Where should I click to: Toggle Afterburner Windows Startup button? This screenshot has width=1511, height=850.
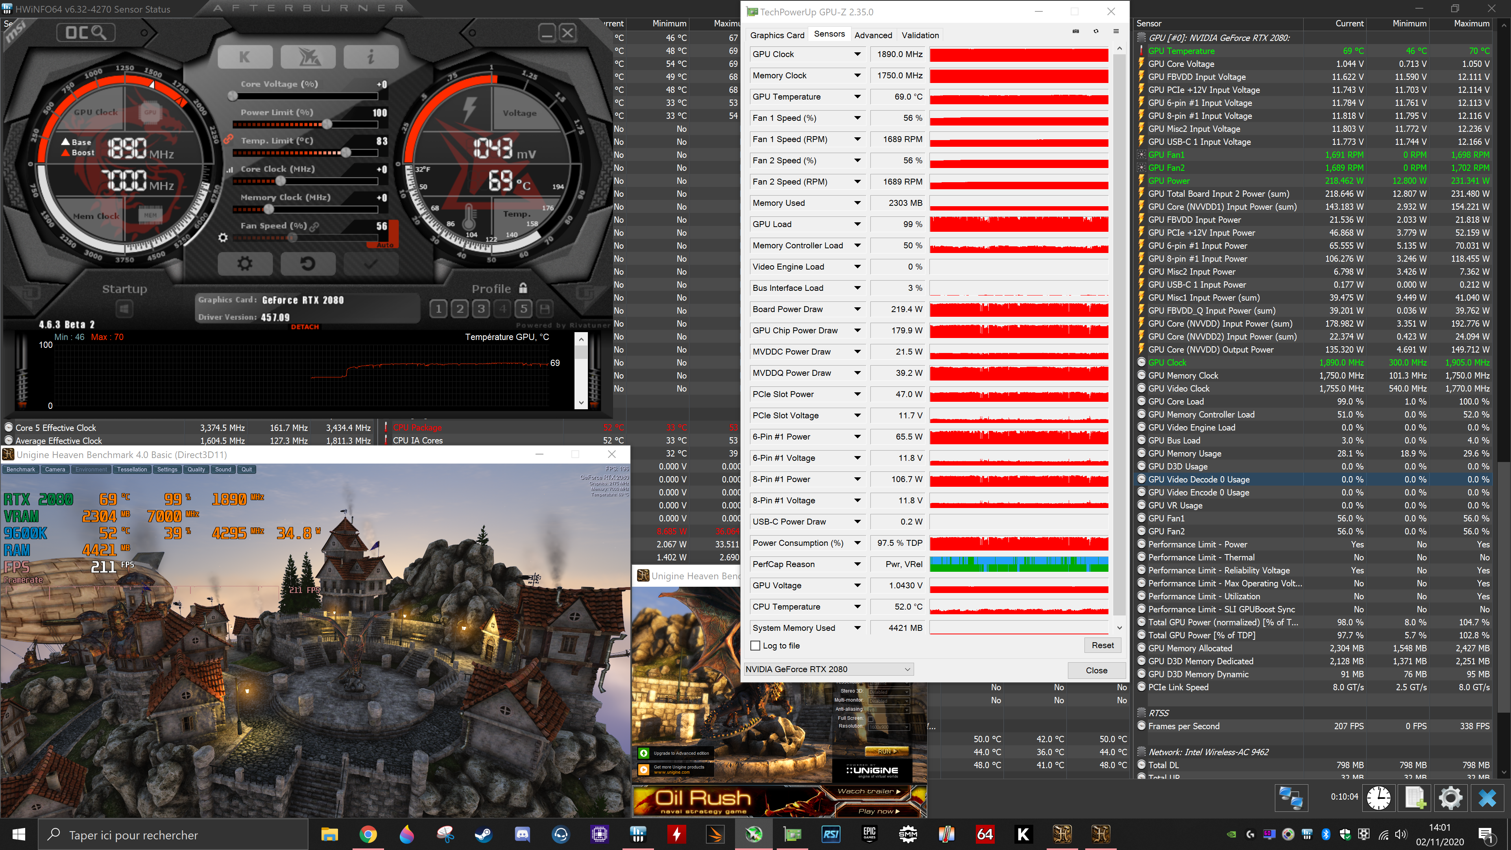coord(124,309)
